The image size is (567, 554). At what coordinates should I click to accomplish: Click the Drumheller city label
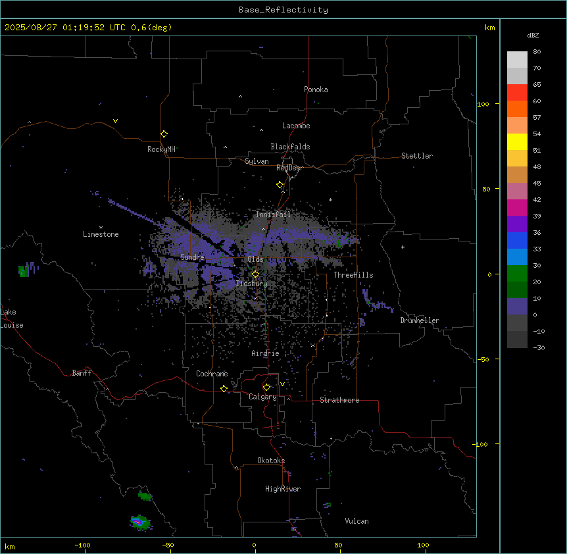[x=420, y=320]
